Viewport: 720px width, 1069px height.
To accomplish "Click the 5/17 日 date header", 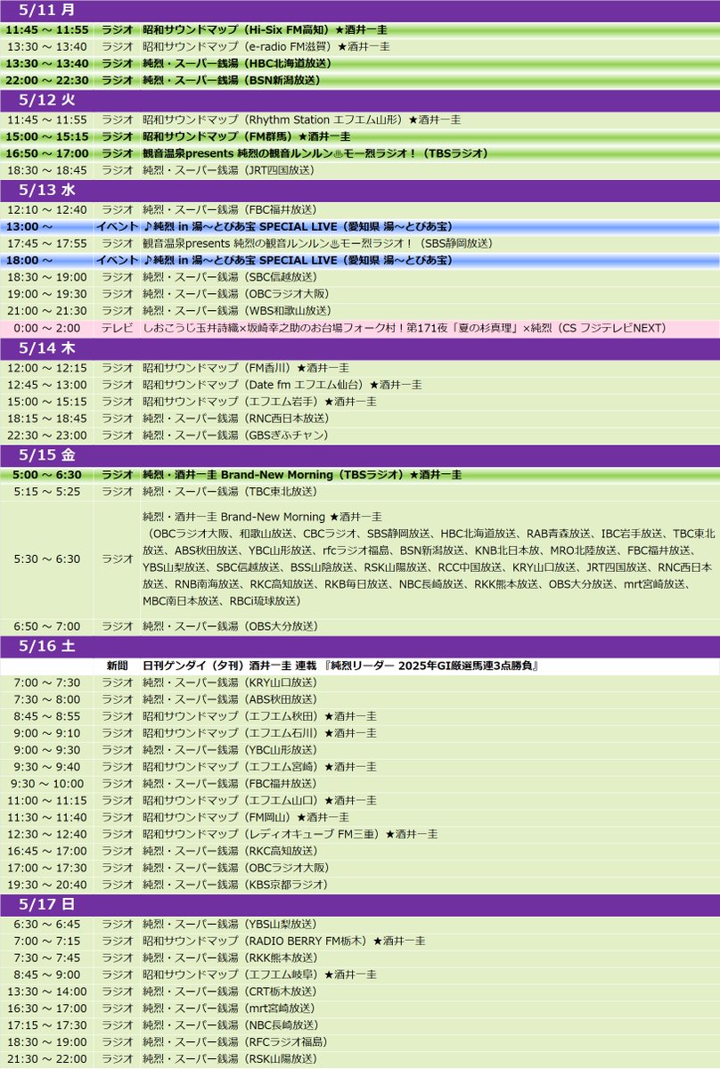I will pyautogui.click(x=360, y=903).
